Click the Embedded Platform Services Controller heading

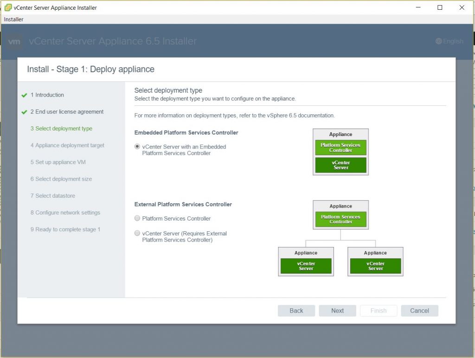coord(186,133)
